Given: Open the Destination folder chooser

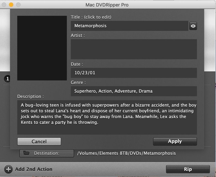Looking at the screenshot, I should click(x=47, y=153).
